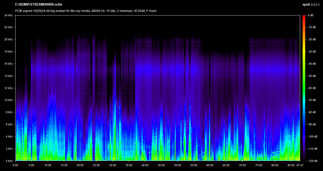Click the 60:00 time axis marker
Screen dimensions: 323x171
[x=210, y=165]
